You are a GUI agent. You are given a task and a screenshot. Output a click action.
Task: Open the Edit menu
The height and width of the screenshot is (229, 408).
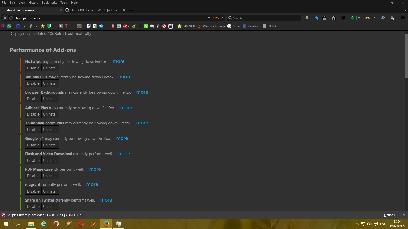click(x=12, y=3)
